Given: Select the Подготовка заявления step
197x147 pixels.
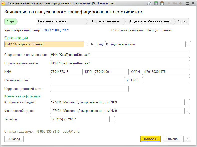Looking at the screenshot, I should pos(53,21).
